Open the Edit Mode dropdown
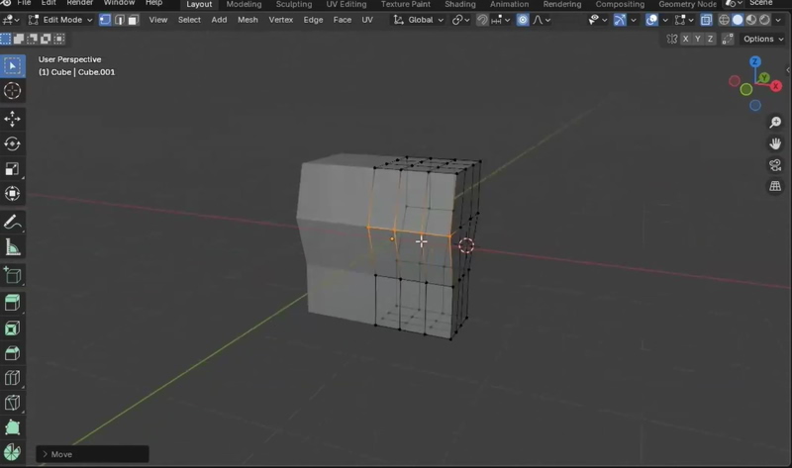The image size is (792, 468). coord(60,20)
